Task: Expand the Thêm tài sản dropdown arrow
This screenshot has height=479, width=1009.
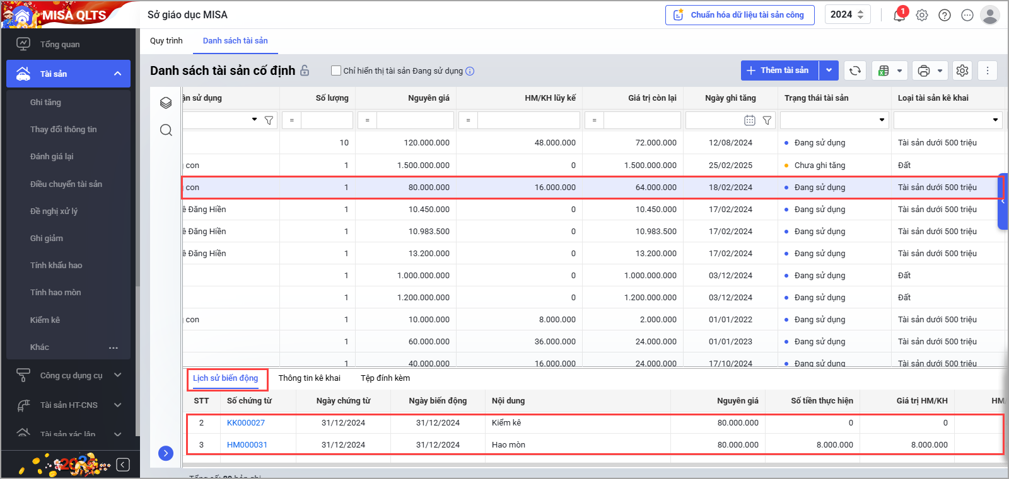Action: coord(829,70)
